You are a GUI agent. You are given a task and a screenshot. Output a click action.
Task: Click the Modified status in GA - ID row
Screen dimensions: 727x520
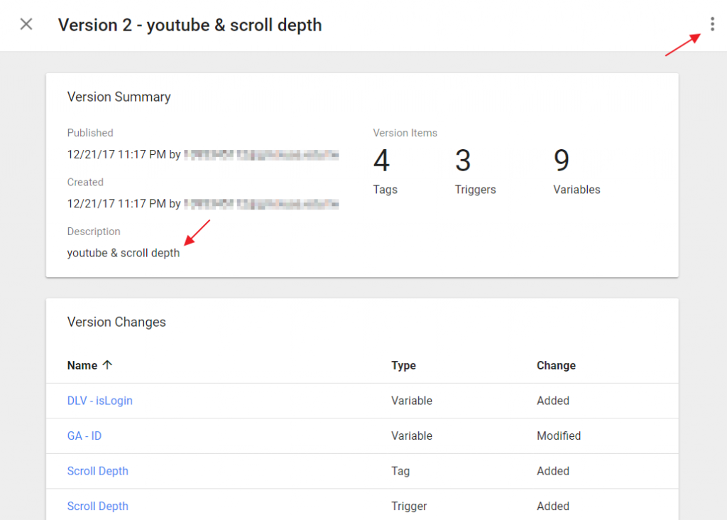[559, 435]
